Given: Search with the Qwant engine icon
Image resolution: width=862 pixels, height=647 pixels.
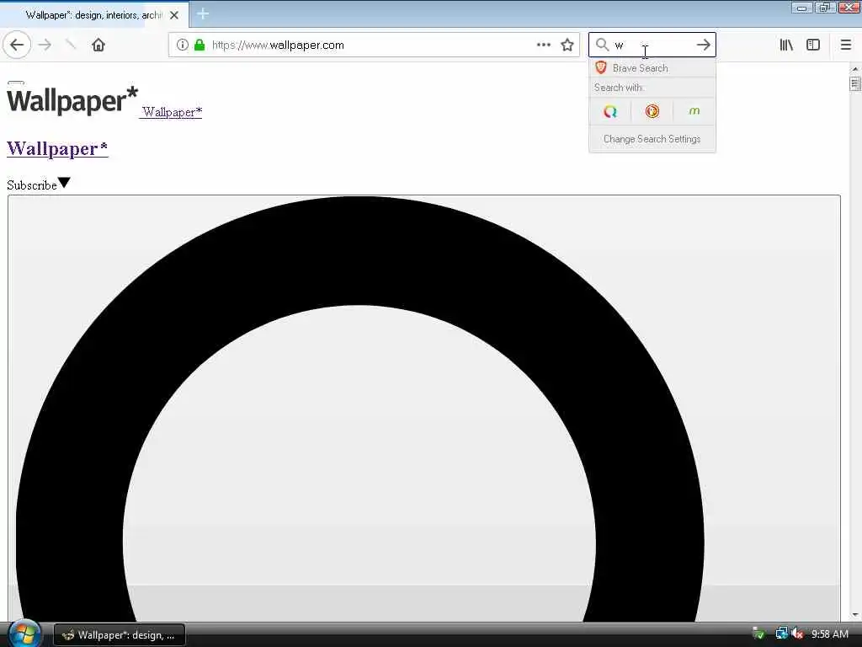Looking at the screenshot, I should tap(610, 112).
